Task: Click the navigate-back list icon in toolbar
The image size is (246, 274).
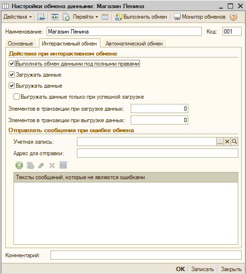Action: (41, 17)
